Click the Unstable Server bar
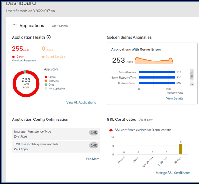This screenshot has height=184, width=199. click(157, 83)
